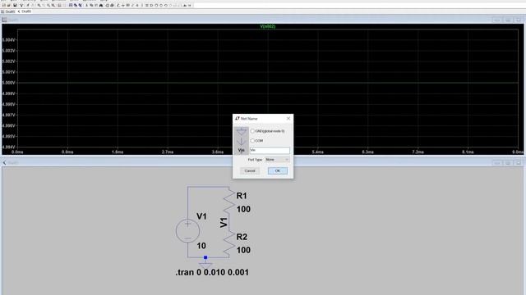
Task: Click 5.004V axis label on plot
Action: pyautogui.click(x=8, y=40)
